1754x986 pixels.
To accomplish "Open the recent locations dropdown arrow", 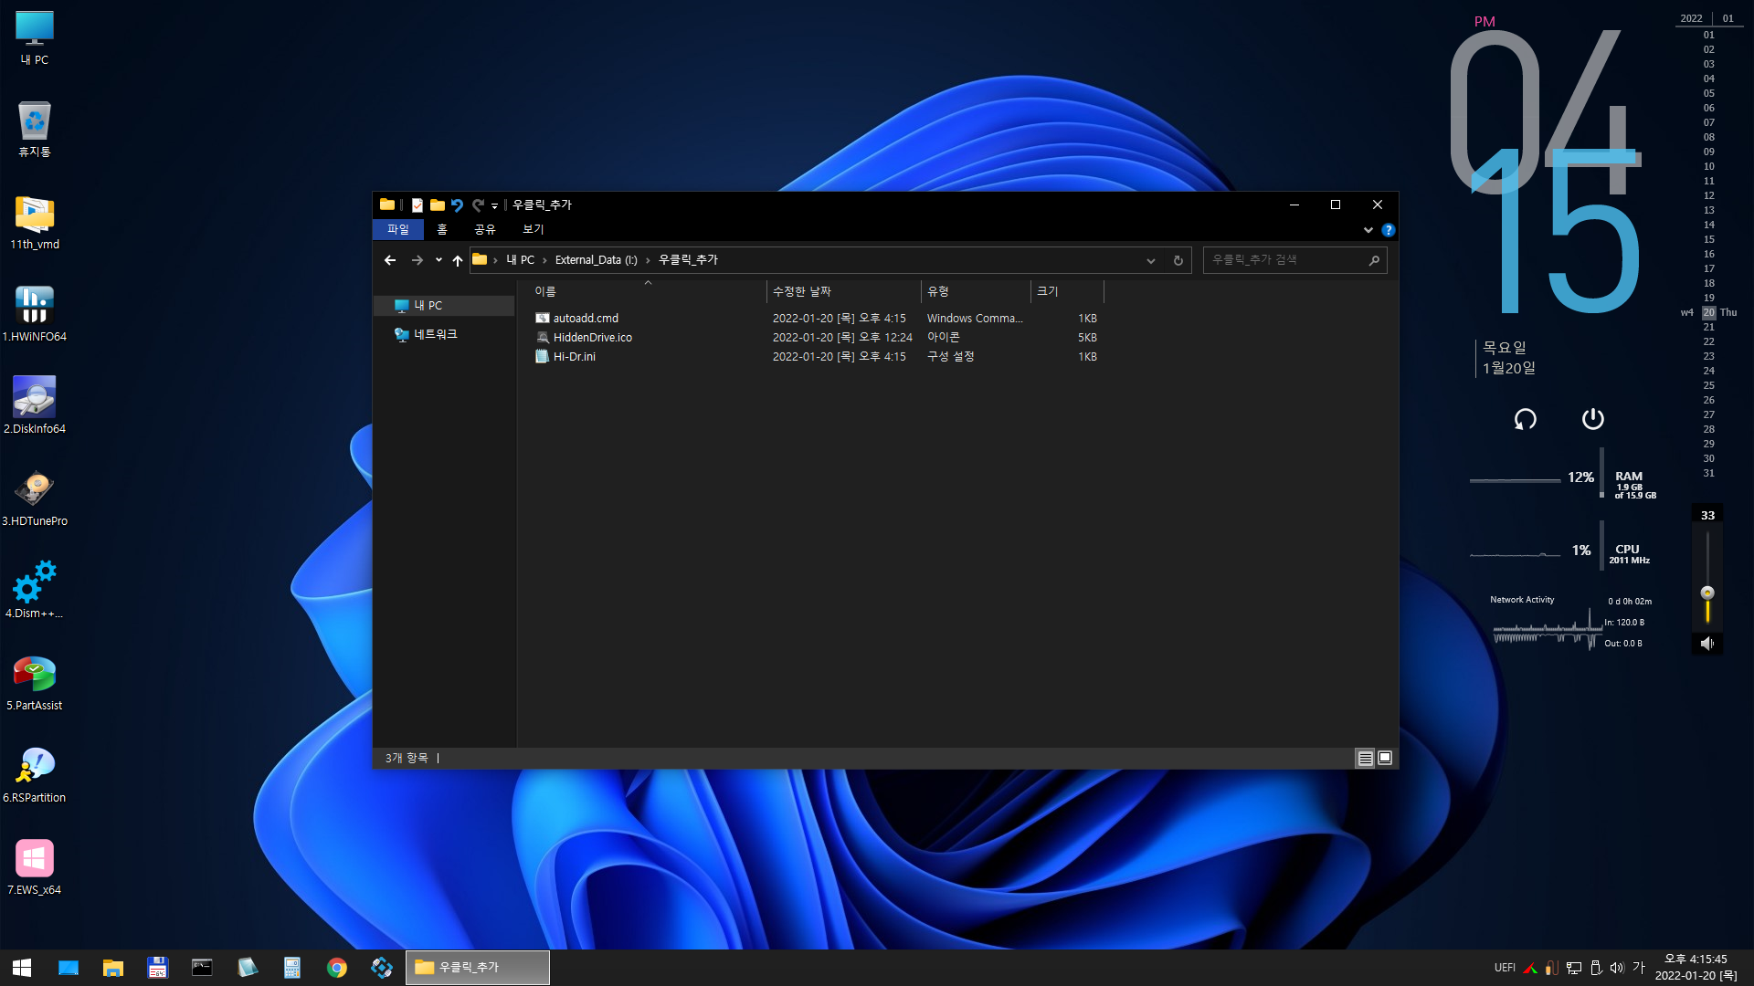I will (438, 260).
